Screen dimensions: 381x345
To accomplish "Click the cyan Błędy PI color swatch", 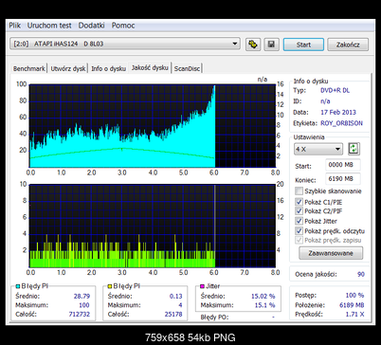I will 18,286.
